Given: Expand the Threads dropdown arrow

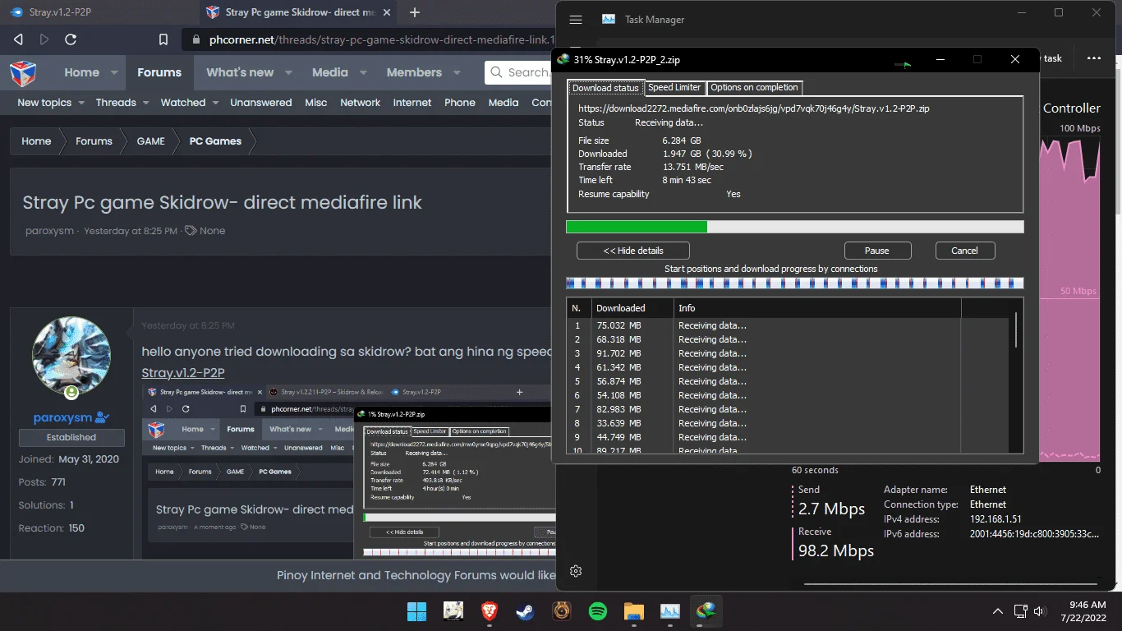Looking at the screenshot, I should (145, 103).
